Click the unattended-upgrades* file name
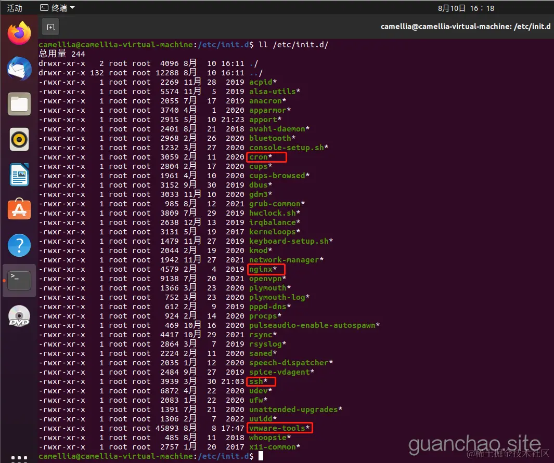This screenshot has height=463, width=554. point(295,409)
